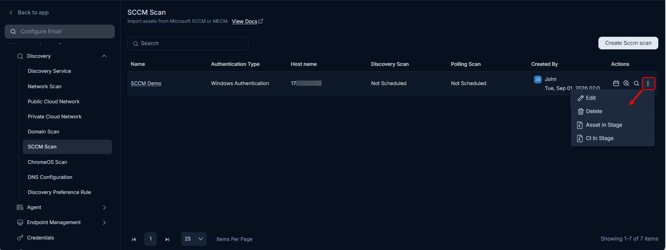The height and width of the screenshot is (250, 666).
Task: Open the View Docs link
Action: click(x=244, y=21)
